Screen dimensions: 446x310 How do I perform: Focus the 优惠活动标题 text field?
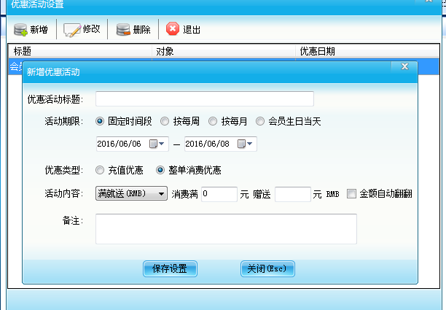(205, 98)
